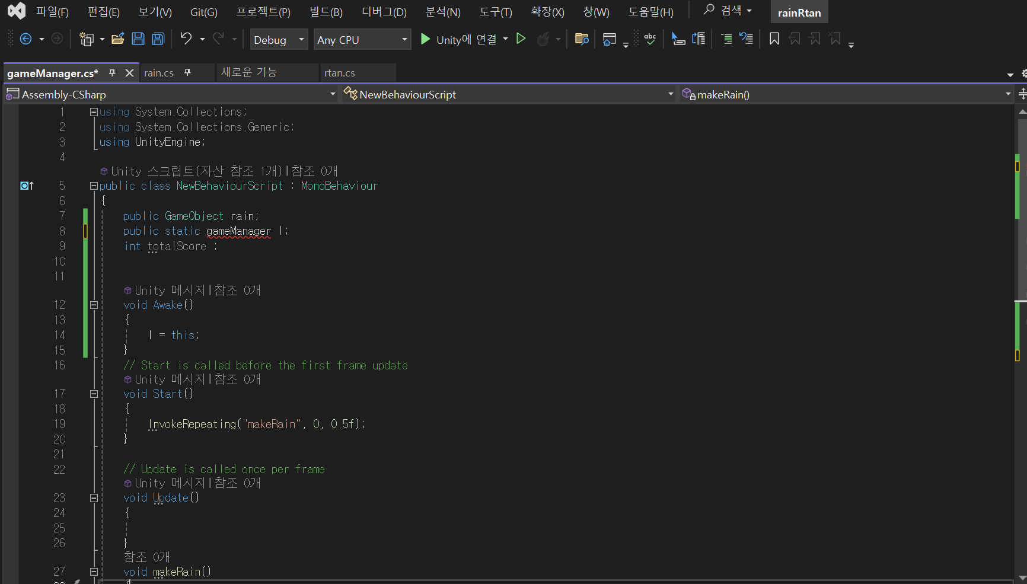Expand the back navigation history dropdown arrow

pyautogui.click(x=42, y=39)
